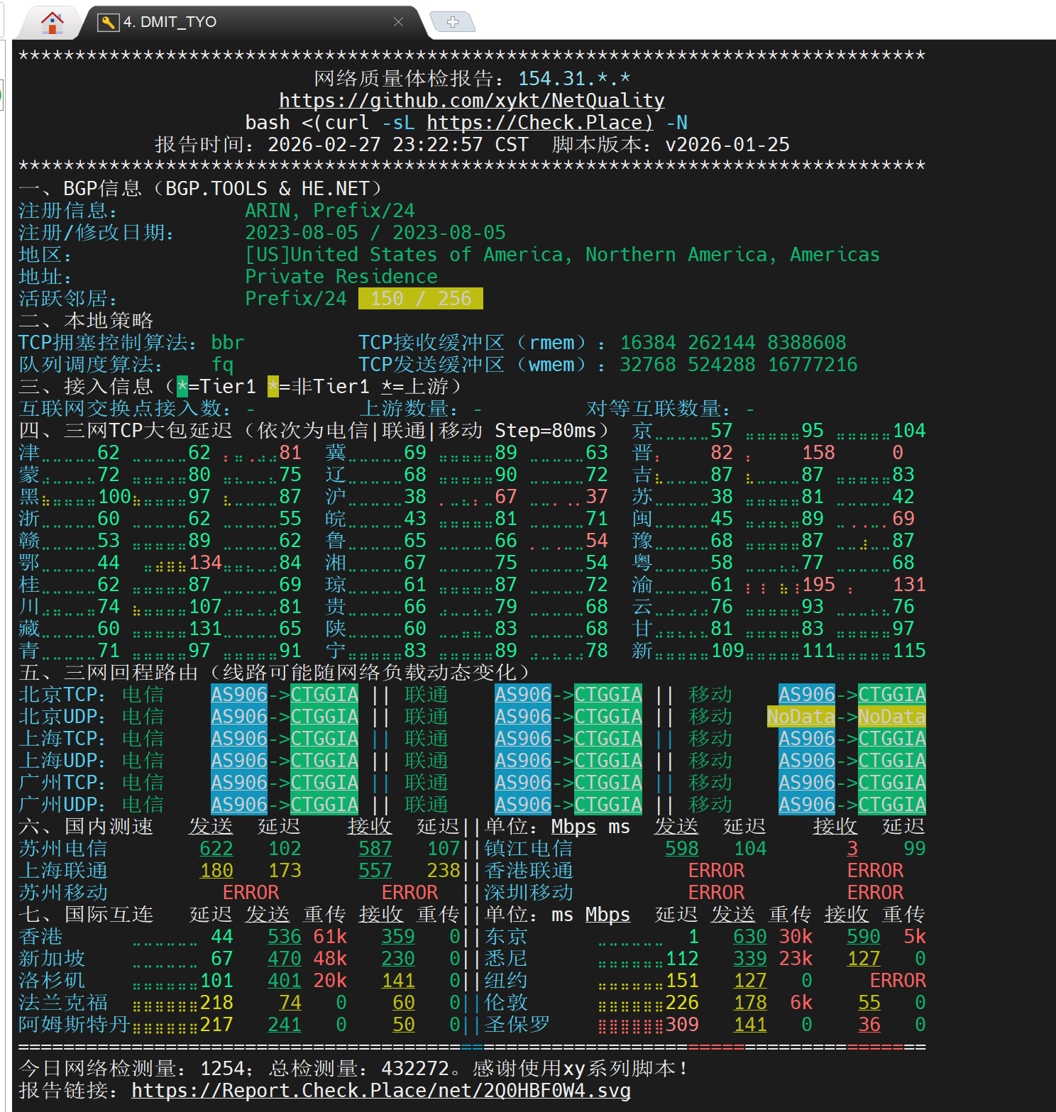Click the report IP address 154.31.*.*
The width and height of the screenshot is (1056, 1112).
573,79
